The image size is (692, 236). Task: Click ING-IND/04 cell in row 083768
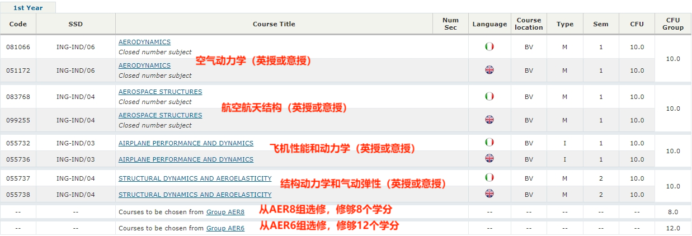pyautogui.click(x=76, y=97)
